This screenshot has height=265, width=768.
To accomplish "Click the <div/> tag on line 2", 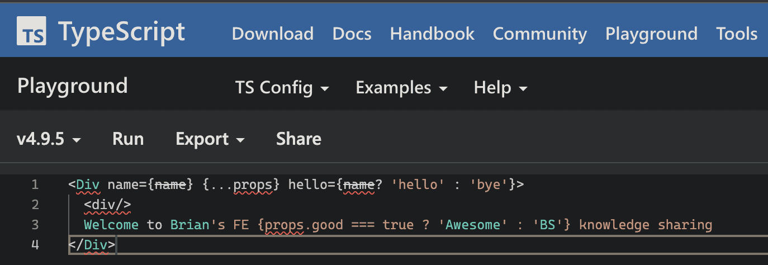I will [x=107, y=205].
